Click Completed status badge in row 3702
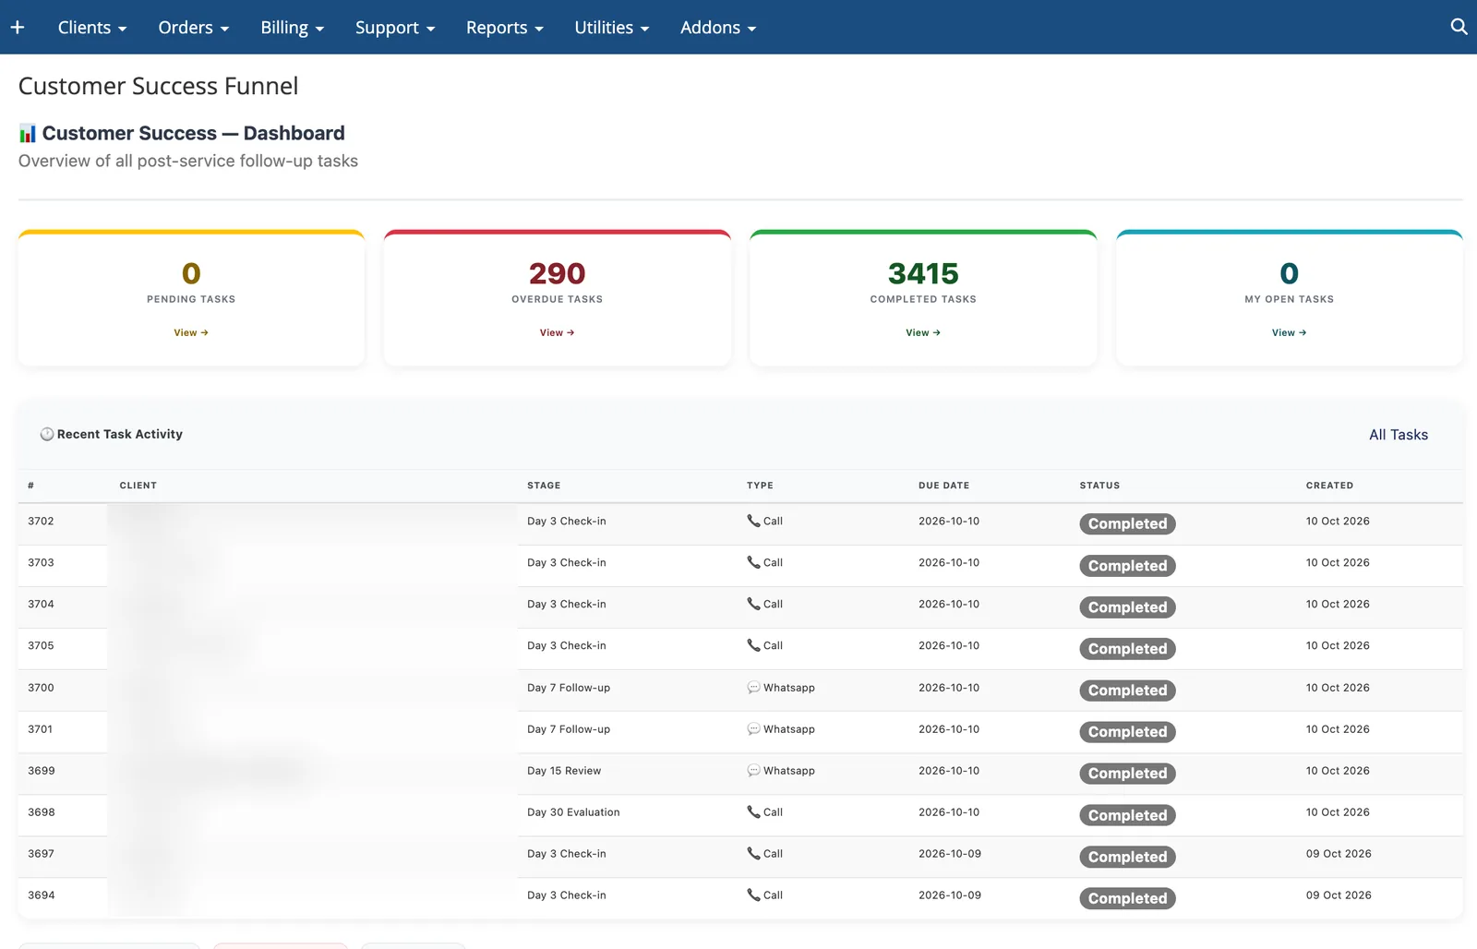The image size is (1477, 949). point(1127,523)
